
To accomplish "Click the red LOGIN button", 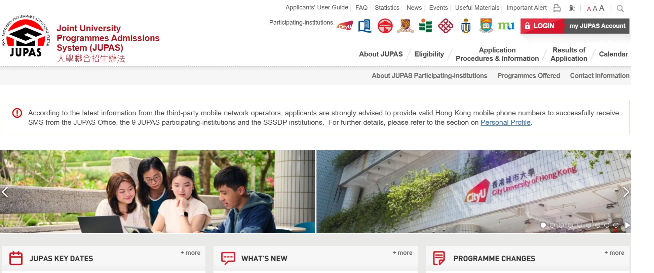I will (540, 26).
